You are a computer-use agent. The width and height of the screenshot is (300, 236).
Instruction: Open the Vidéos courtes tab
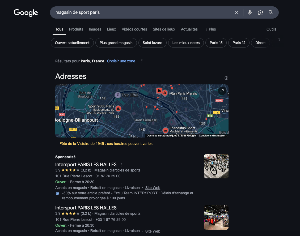(x=134, y=29)
